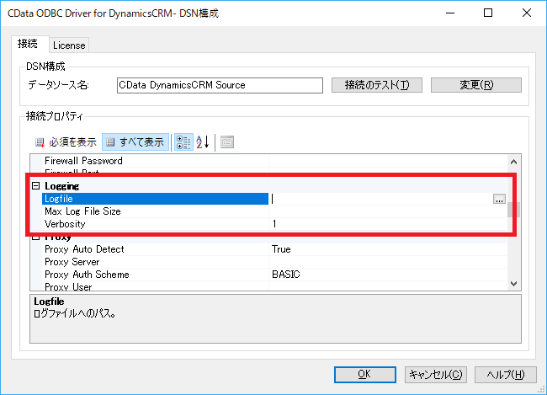Edit the データソース名 text field

[x=220, y=85]
